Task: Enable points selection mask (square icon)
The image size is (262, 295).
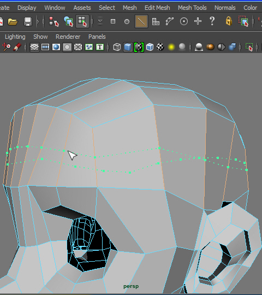Action: tap(113, 21)
